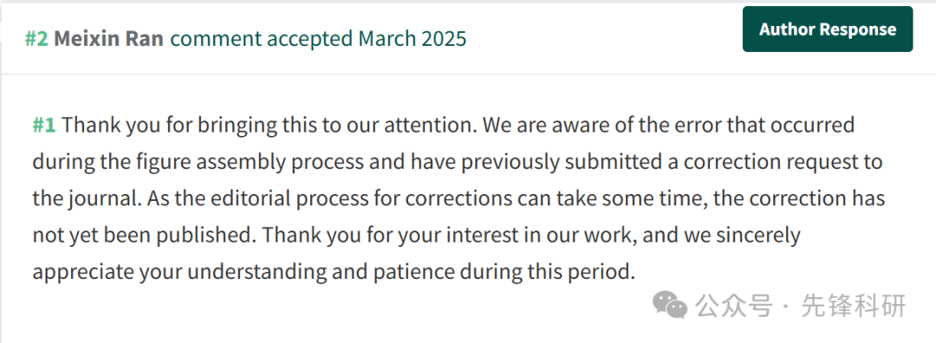Click the 公众号 watermark label
This screenshot has width=936, height=343.
[734, 306]
